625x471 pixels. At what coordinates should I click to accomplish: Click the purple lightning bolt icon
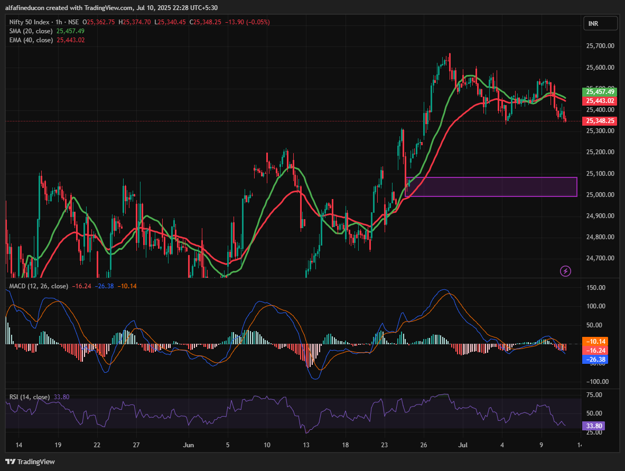coord(565,271)
